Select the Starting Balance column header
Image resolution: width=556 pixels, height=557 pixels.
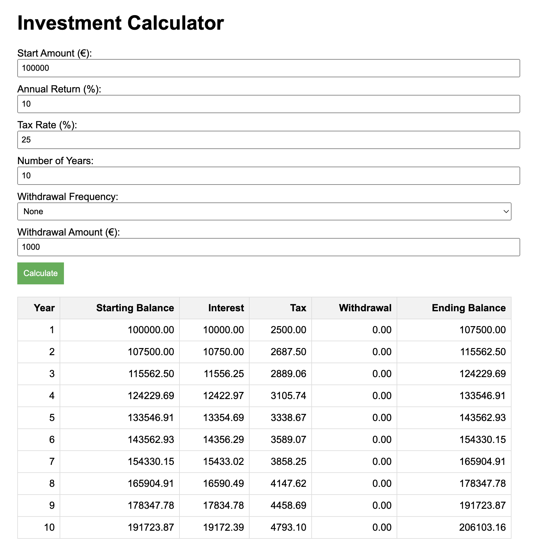click(x=135, y=308)
